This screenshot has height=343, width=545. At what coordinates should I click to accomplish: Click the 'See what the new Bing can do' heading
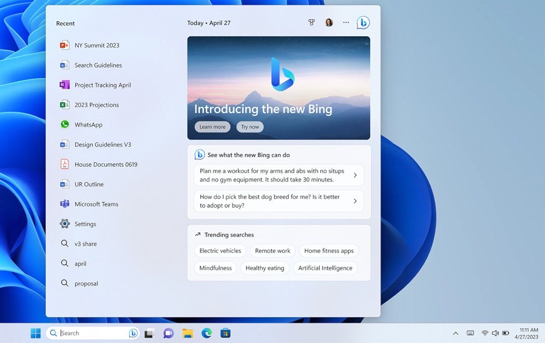point(249,155)
